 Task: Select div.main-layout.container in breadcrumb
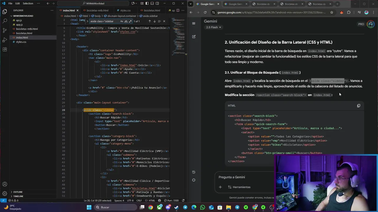pos(122,16)
